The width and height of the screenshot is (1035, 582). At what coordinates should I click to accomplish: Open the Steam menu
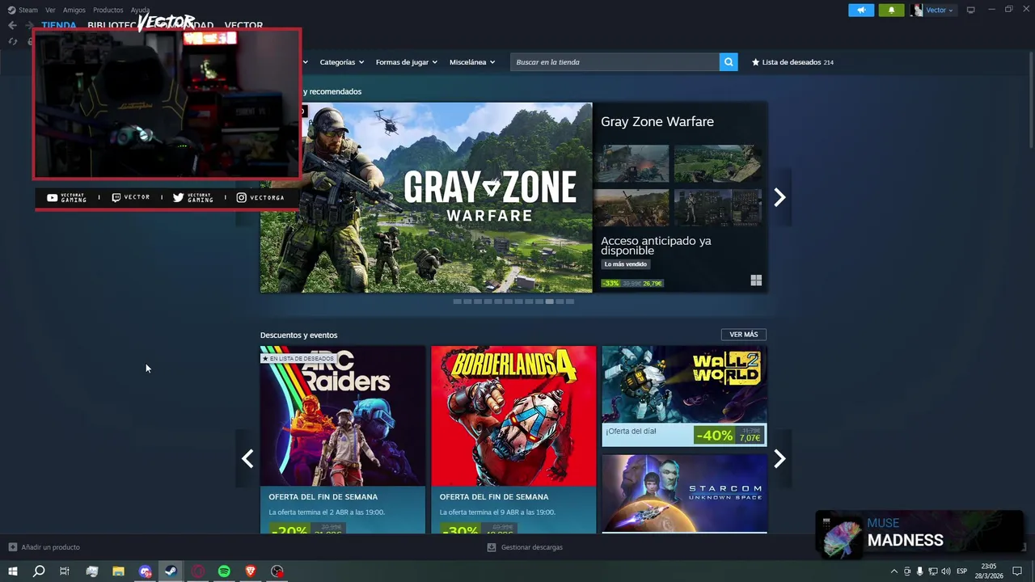(23, 10)
